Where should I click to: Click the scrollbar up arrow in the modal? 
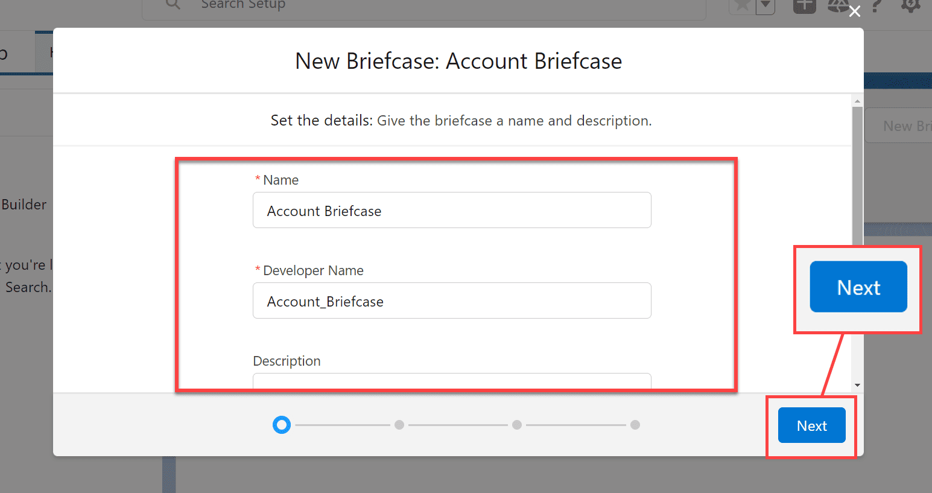(x=857, y=101)
